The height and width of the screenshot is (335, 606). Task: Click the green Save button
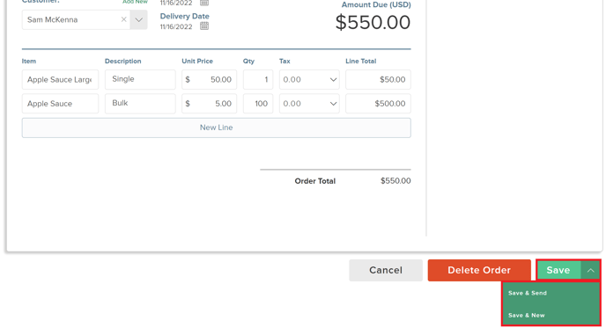coord(558,270)
